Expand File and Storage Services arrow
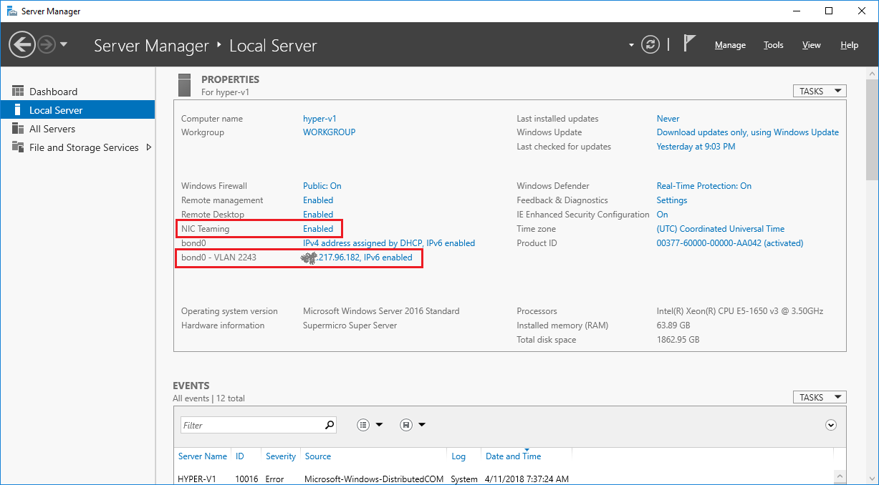Viewport: 879px width, 485px height. (148, 147)
